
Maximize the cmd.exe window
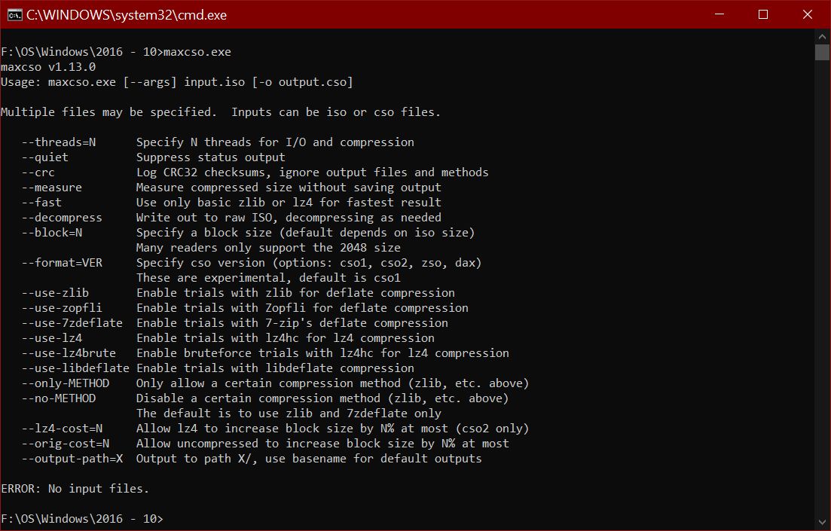(763, 14)
